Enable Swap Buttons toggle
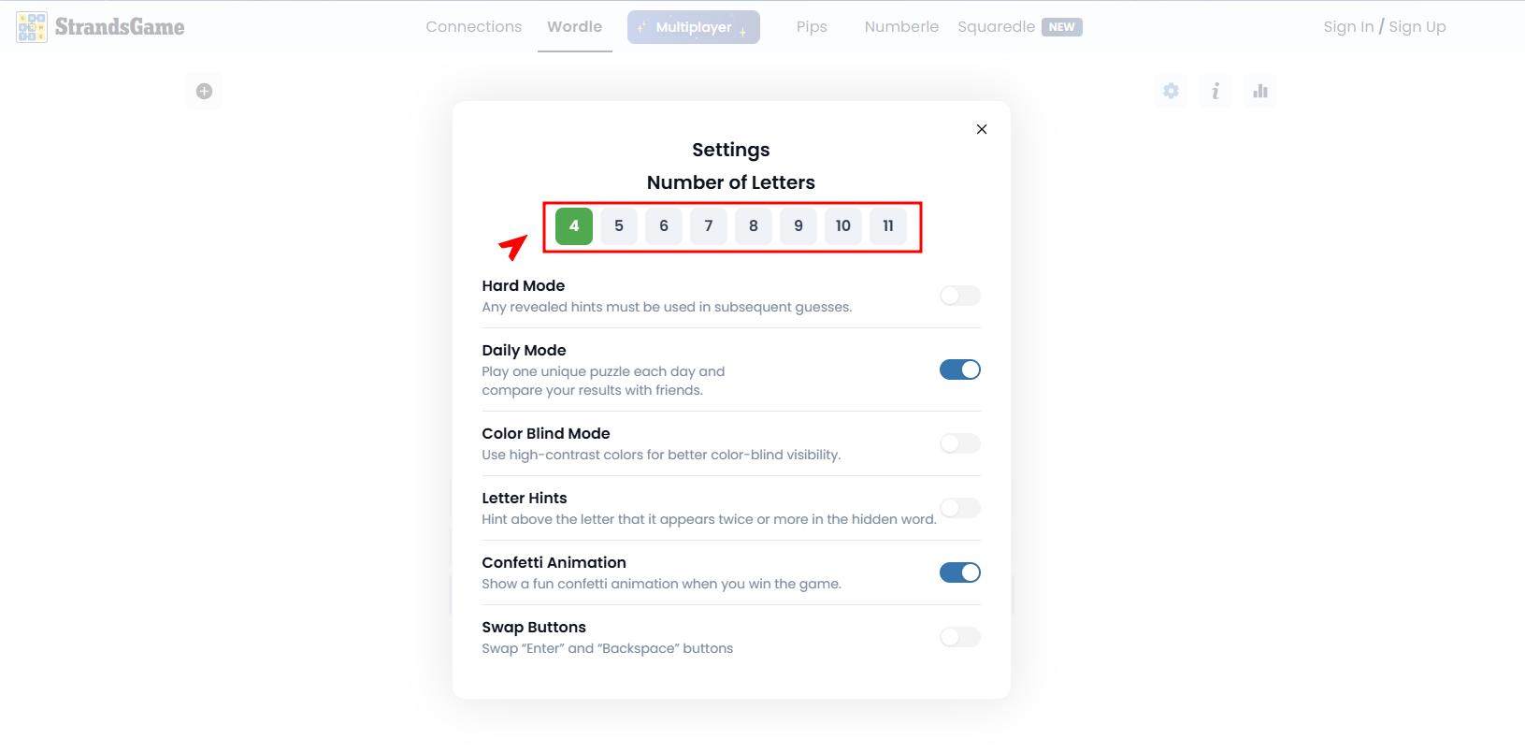 coord(960,637)
